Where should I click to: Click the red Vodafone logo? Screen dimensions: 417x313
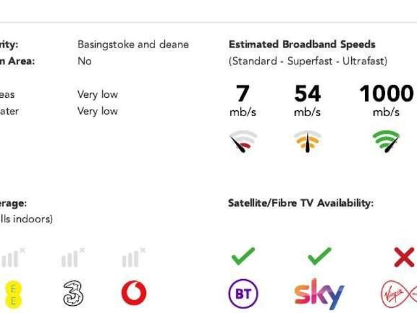point(134,293)
